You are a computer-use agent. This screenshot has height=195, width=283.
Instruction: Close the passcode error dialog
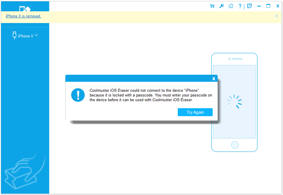tap(213, 78)
